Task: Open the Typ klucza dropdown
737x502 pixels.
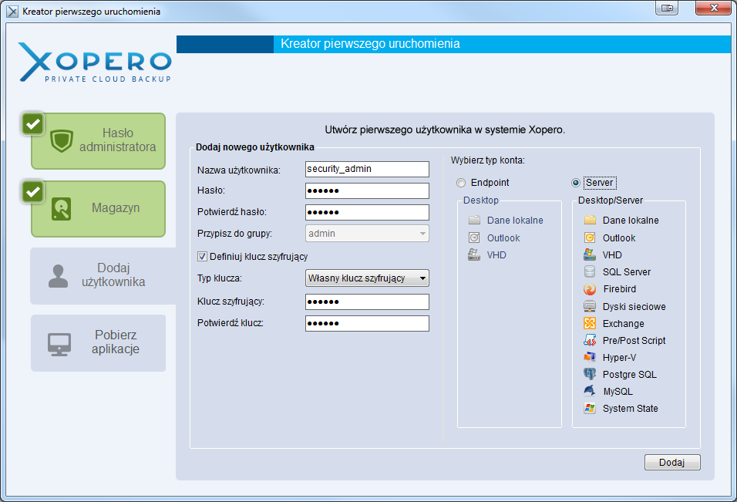Action: click(x=367, y=278)
